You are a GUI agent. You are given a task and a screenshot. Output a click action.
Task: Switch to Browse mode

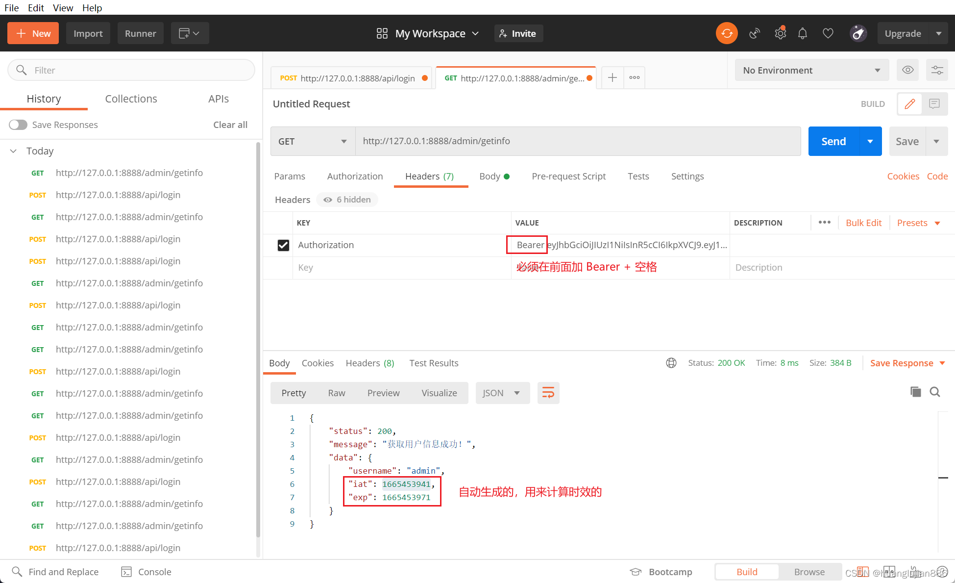click(x=809, y=572)
